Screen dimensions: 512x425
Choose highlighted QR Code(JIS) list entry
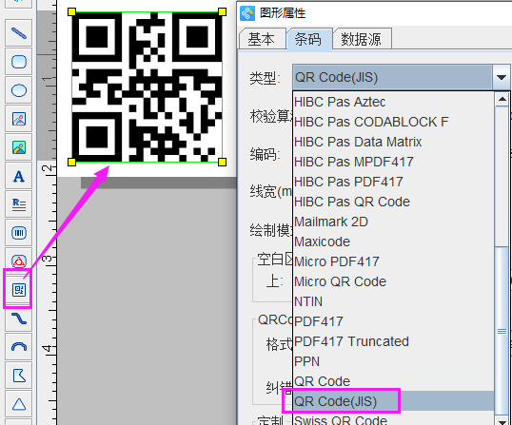click(393, 401)
